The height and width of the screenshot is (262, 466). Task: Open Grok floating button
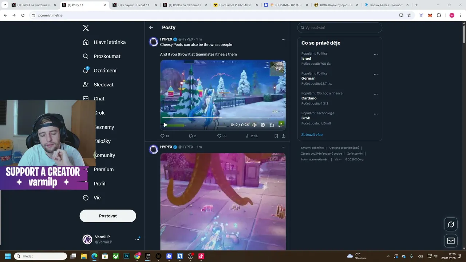coord(451,224)
